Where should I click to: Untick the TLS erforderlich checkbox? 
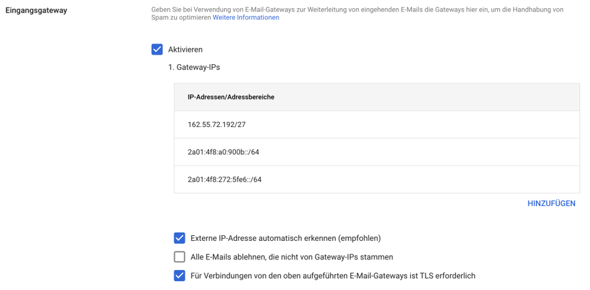point(179,276)
